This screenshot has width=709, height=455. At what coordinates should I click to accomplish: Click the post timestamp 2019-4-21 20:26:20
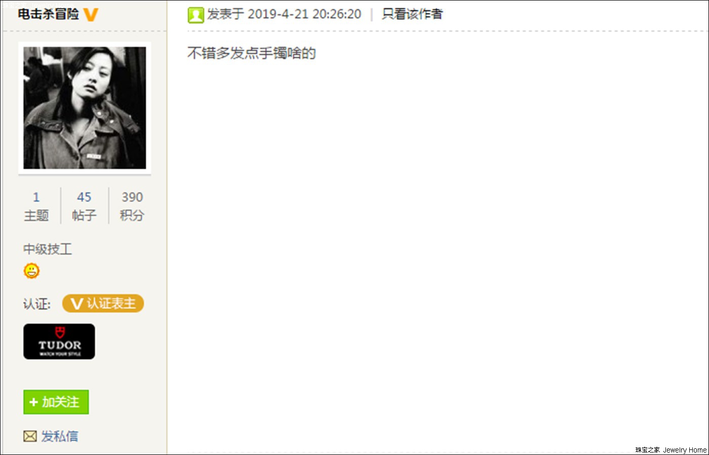(304, 14)
